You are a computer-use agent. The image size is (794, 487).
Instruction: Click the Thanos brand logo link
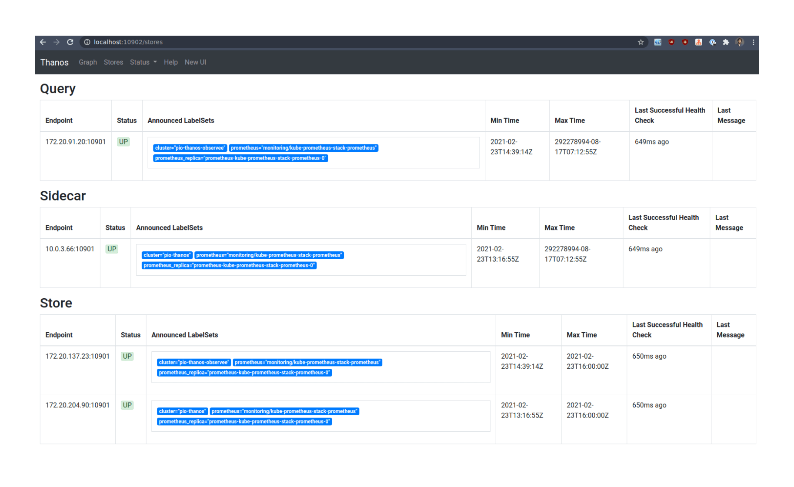54,63
